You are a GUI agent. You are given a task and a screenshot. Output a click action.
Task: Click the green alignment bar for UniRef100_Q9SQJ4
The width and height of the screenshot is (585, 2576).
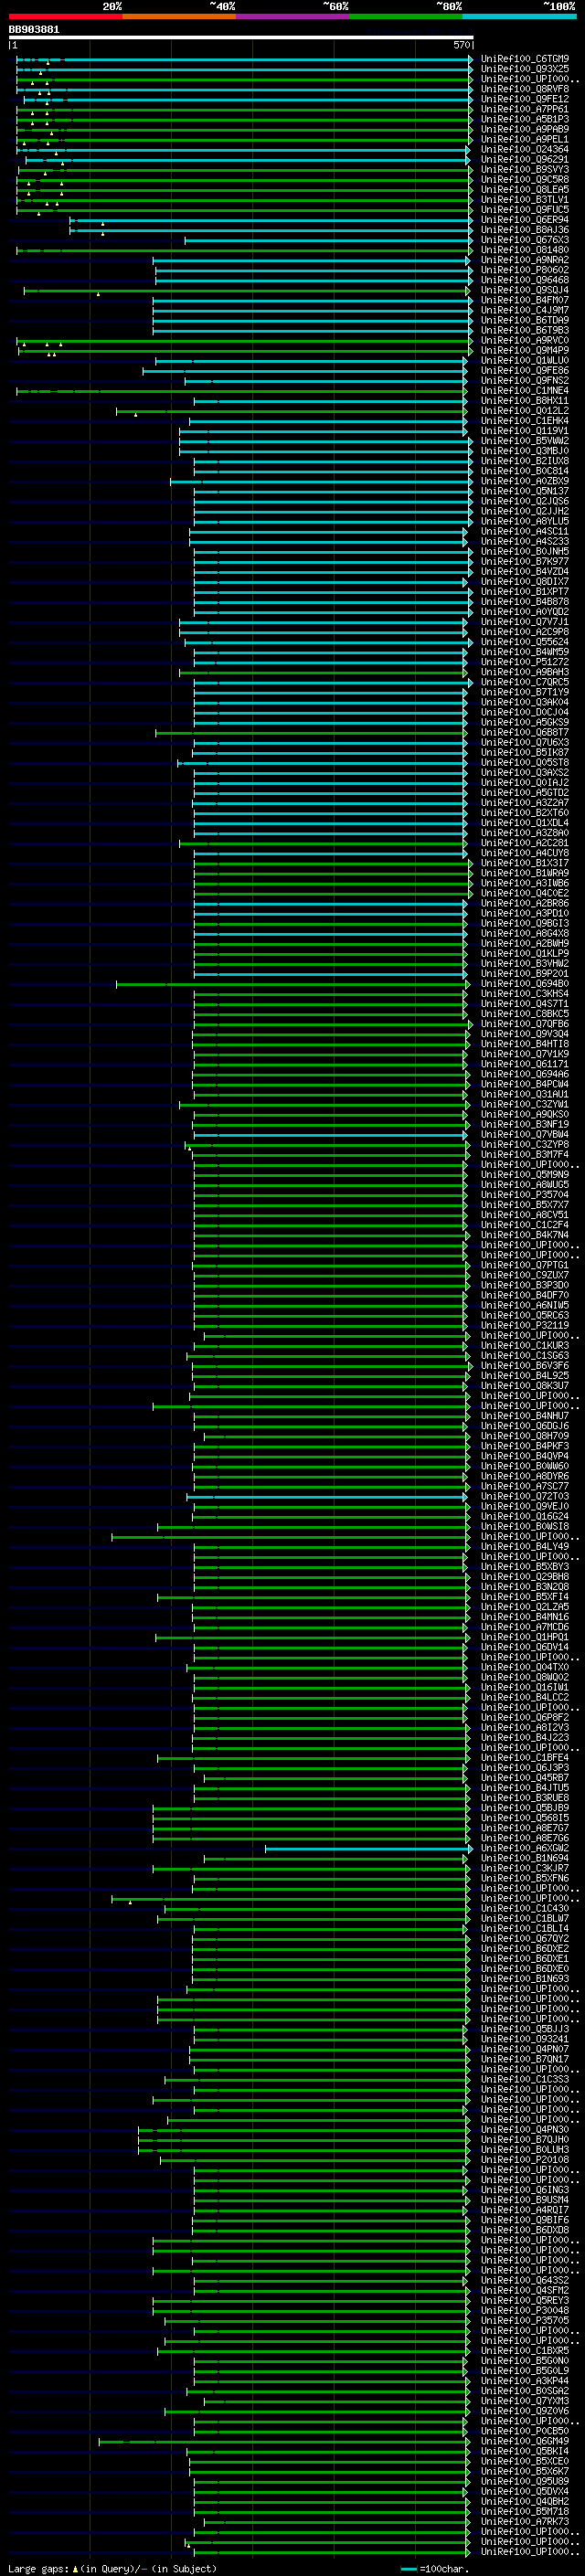248,290
